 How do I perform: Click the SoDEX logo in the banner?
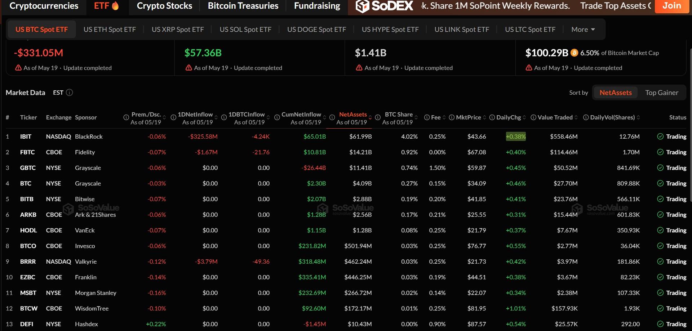[384, 6]
